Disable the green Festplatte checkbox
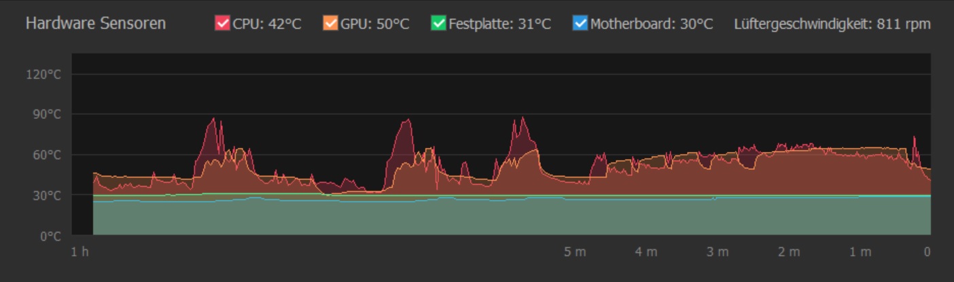 [x=438, y=24]
